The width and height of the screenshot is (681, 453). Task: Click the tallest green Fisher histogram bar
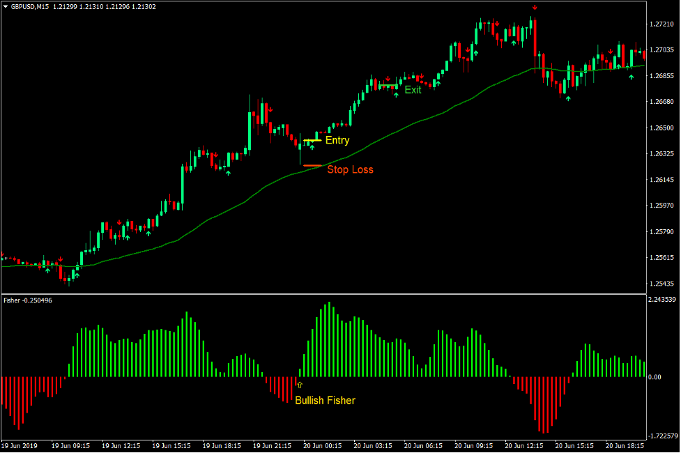pos(329,339)
